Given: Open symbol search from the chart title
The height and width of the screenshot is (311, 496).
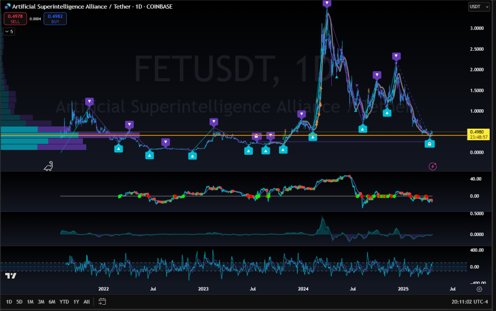Looking at the screenshot, I should (93, 6).
